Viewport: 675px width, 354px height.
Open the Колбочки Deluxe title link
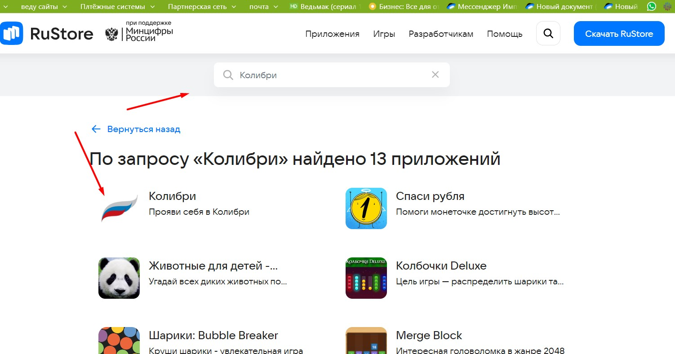pyautogui.click(x=441, y=266)
